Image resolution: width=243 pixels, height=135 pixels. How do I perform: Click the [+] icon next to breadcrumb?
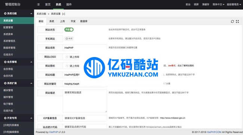tap(64, 14)
